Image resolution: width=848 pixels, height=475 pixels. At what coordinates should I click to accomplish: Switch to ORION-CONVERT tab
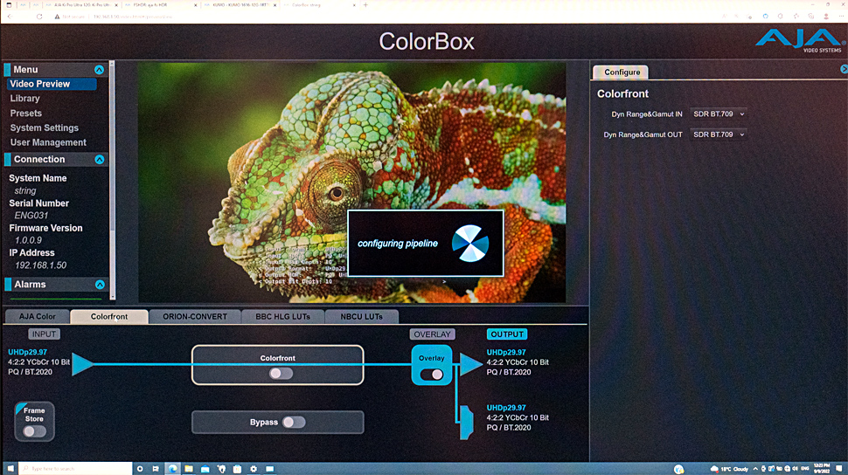pos(195,317)
